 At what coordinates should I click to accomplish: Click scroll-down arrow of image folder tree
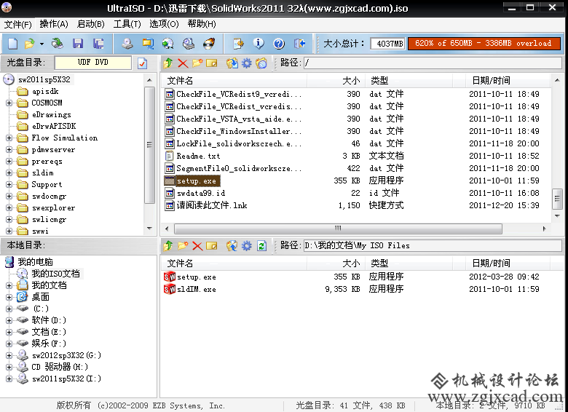tap(149, 229)
